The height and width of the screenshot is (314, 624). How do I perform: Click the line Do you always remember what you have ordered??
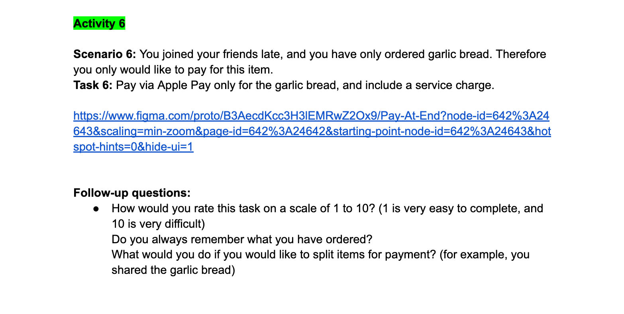(x=242, y=240)
